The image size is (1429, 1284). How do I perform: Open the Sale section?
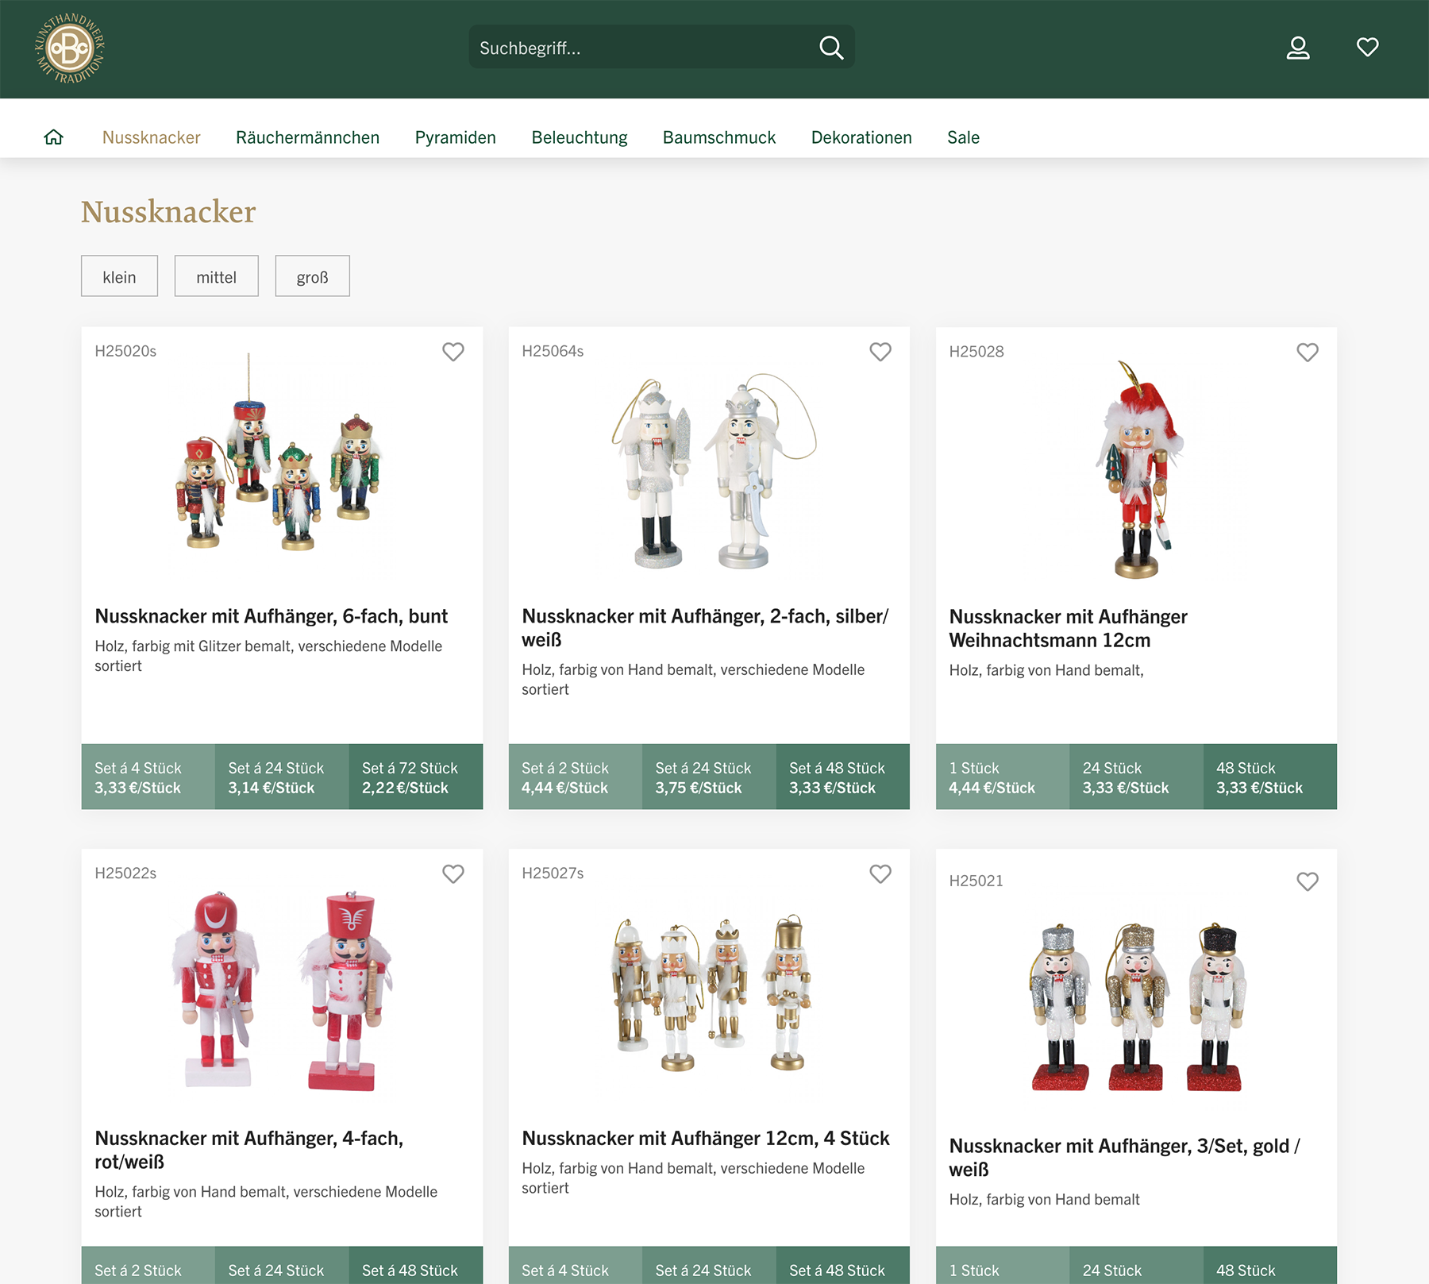[x=963, y=137]
